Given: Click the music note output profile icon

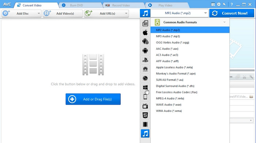Looking at the screenshot, I should (x=145, y=13).
